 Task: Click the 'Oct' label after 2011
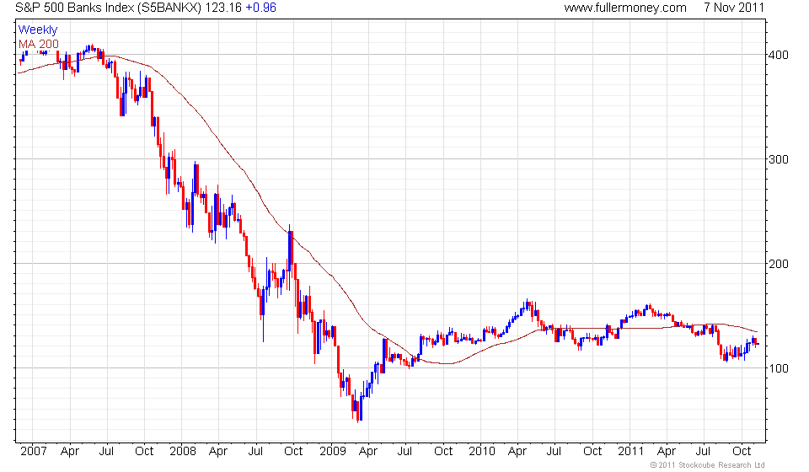coord(742,451)
